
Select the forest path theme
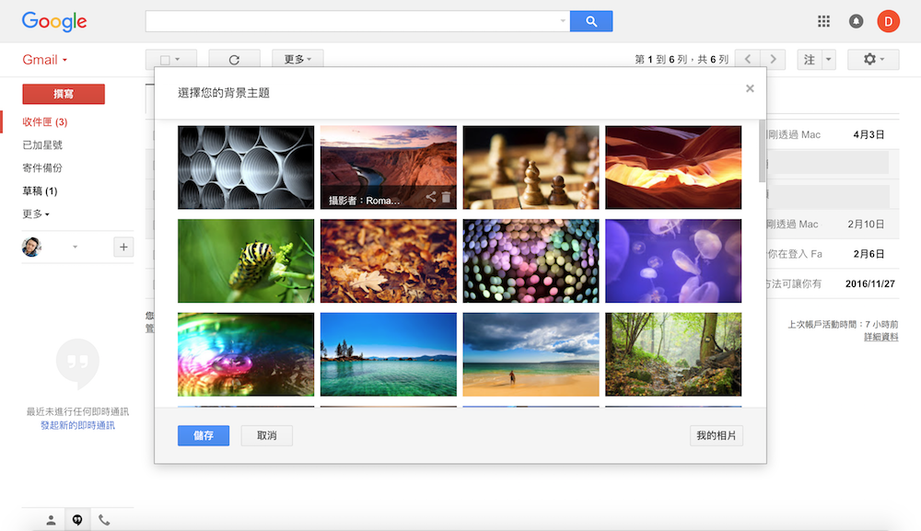tap(673, 354)
